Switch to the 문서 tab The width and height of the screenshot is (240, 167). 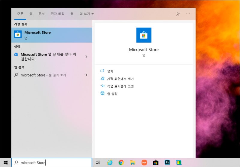(41, 14)
